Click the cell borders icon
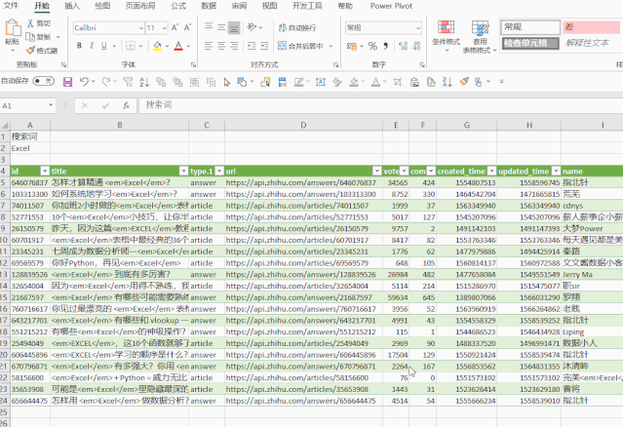The width and height of the screenshot is (623, 427). [131, 46]
